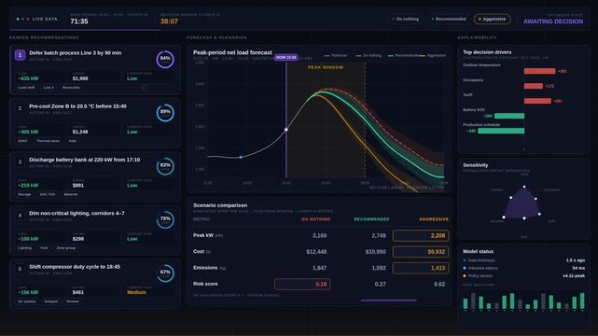The image size is (598, 336).
Task: Click the PEAK WINDOW label on chart
Action: tap(326, 67)
